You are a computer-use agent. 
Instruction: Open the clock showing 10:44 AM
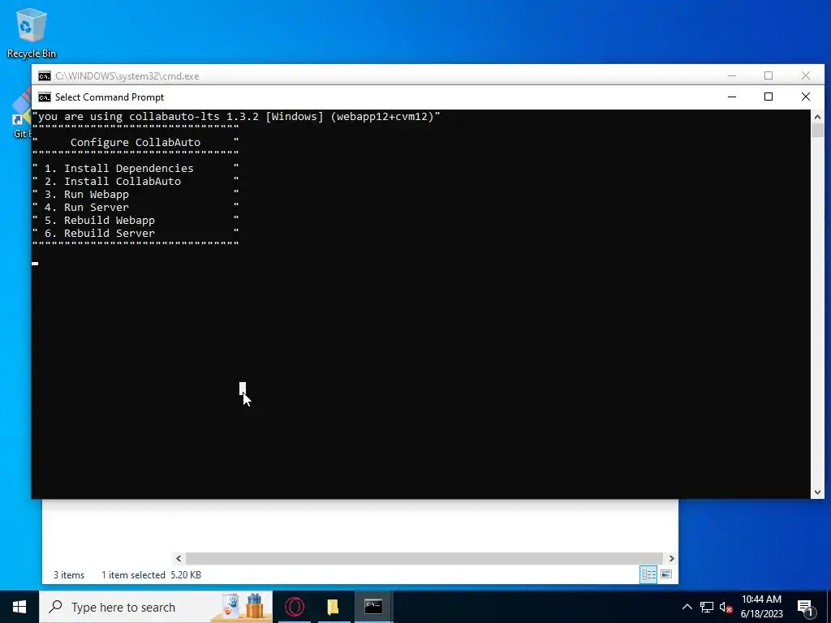pyautogui.click(x=761, y=607)
